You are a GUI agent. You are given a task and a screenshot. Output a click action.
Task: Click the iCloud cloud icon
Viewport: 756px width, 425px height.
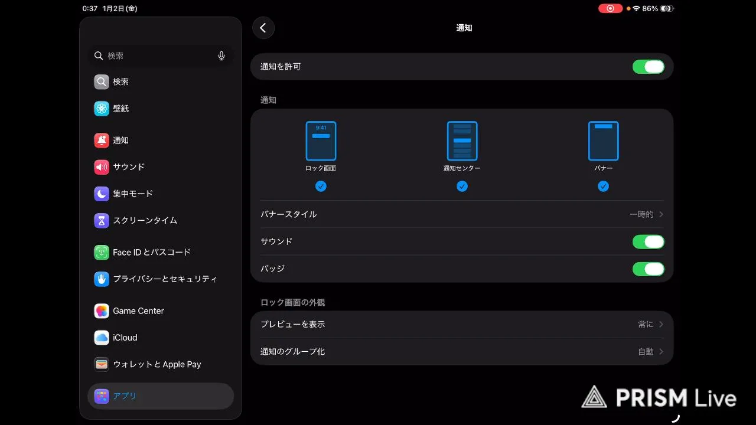click(x=102, y=338)
